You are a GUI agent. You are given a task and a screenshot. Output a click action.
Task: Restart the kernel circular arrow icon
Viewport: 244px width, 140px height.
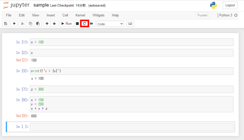click(x=85, y=24)
